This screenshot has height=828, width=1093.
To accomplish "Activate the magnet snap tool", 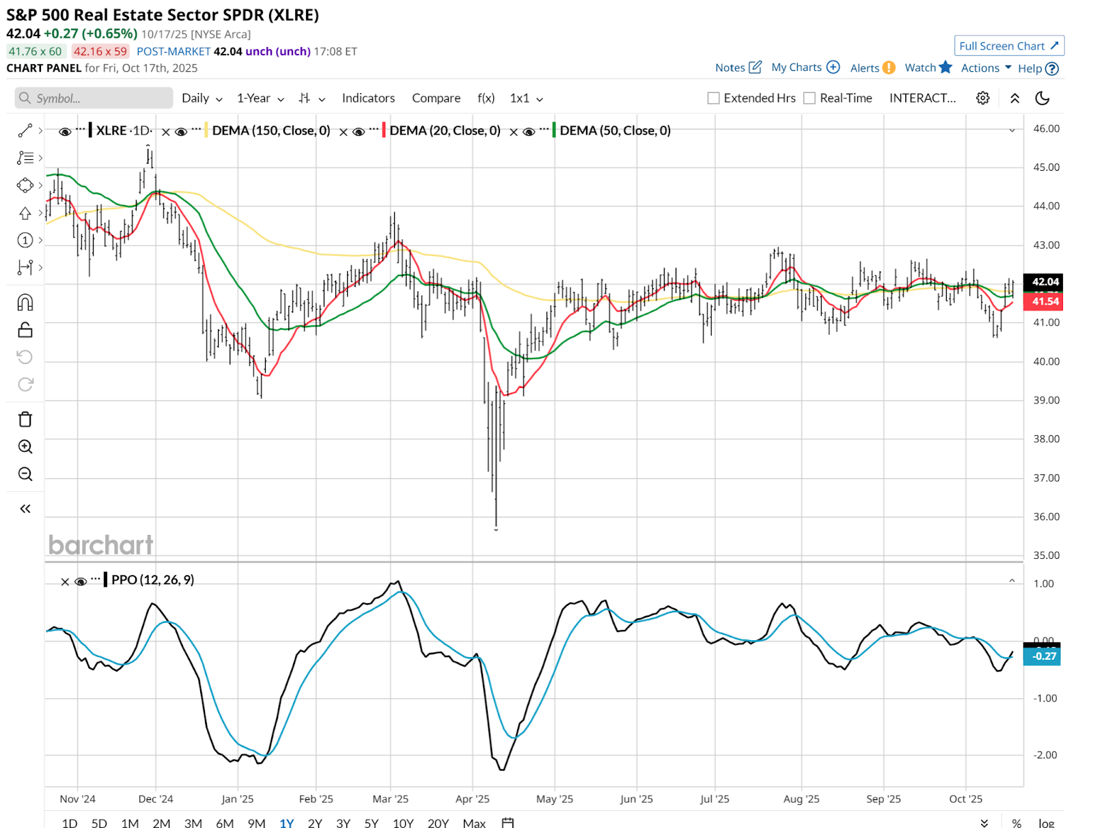I will [x=25, y=303].
